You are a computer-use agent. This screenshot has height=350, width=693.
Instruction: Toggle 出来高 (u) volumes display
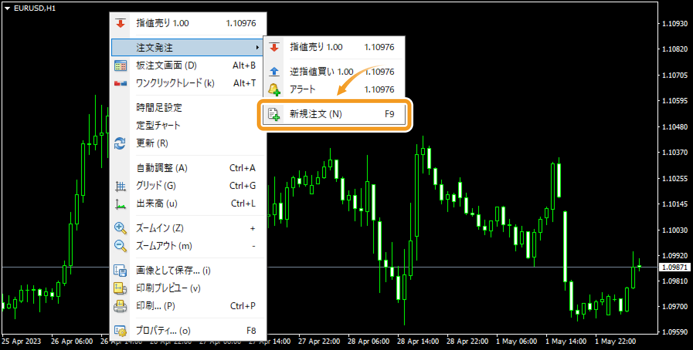point(188,204)
